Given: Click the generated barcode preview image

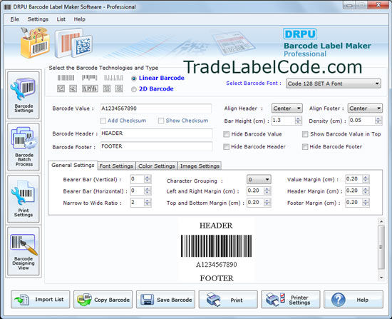Looking at the screenshot, I should (216, 246).
